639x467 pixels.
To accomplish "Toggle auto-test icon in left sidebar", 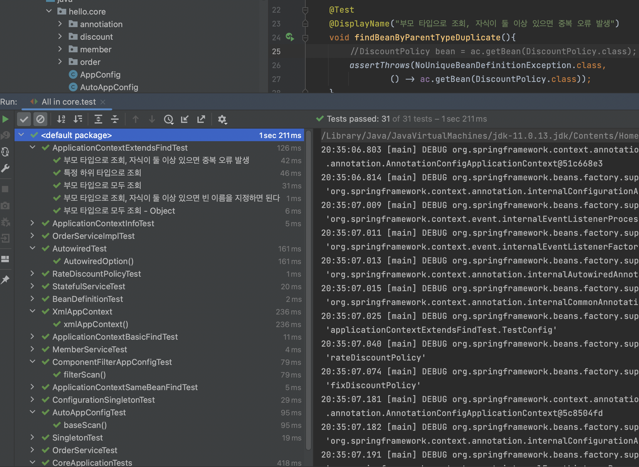I will tap(5, 152).
